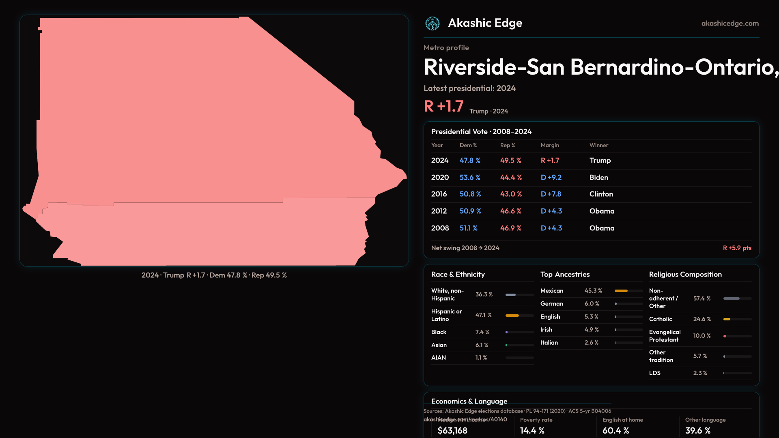
Task: Click the large R +1.7 margin headline
Action: click(443, 106)
